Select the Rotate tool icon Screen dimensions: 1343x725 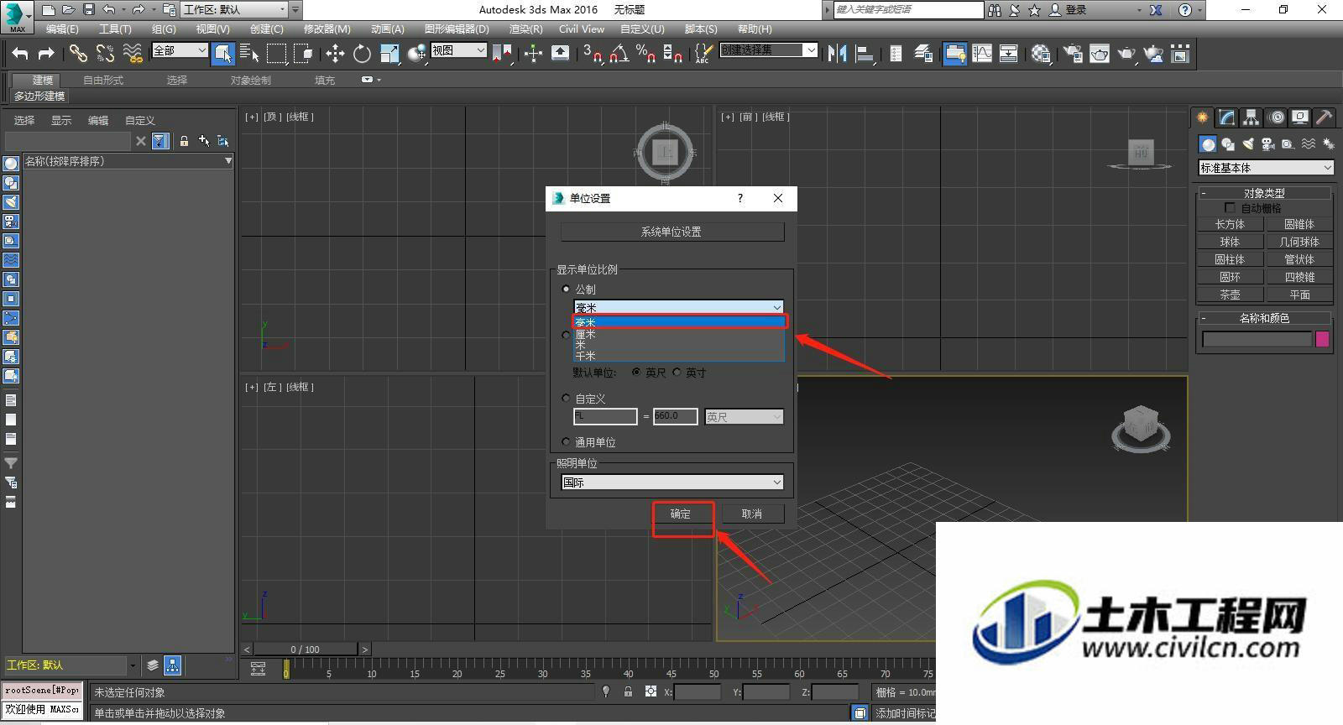tap(362, 54)
